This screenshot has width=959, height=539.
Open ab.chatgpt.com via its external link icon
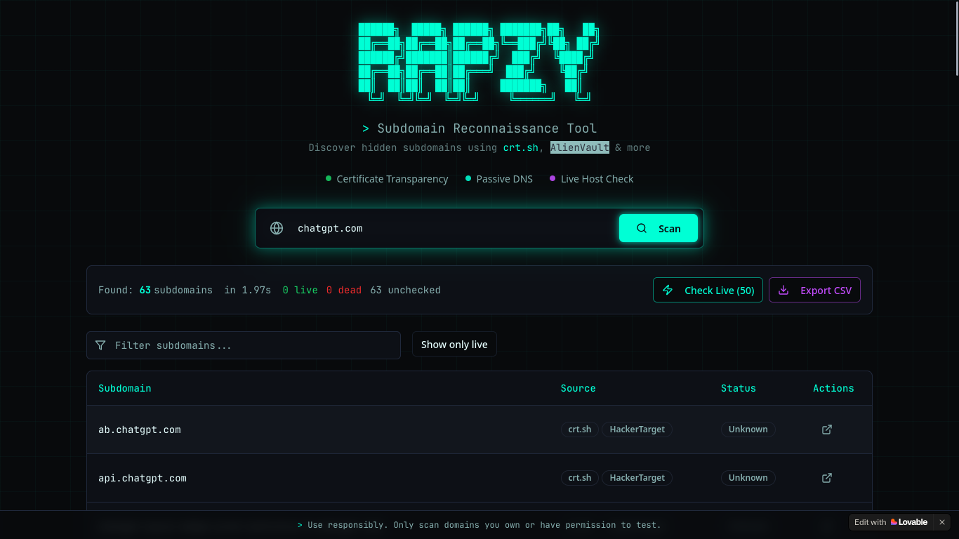(827, 429)
